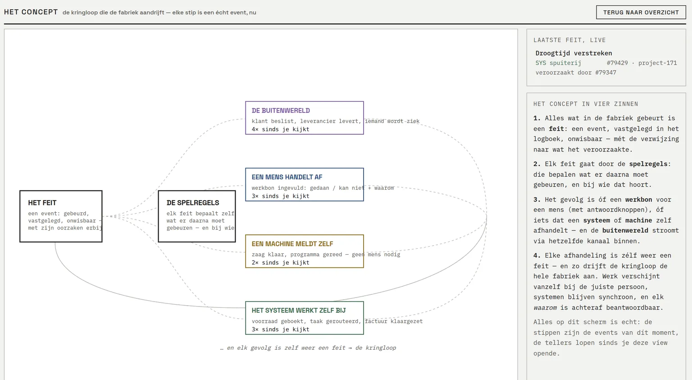This screenshot has width=692, height=380.
Task: Click the bold word spelregels in sentence two
Action: (650, 164)
